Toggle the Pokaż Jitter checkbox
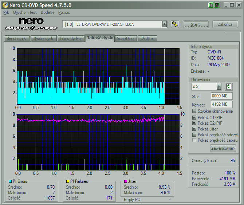The width and height of the screenshot is (244, 205). click(x=194, y=129)
